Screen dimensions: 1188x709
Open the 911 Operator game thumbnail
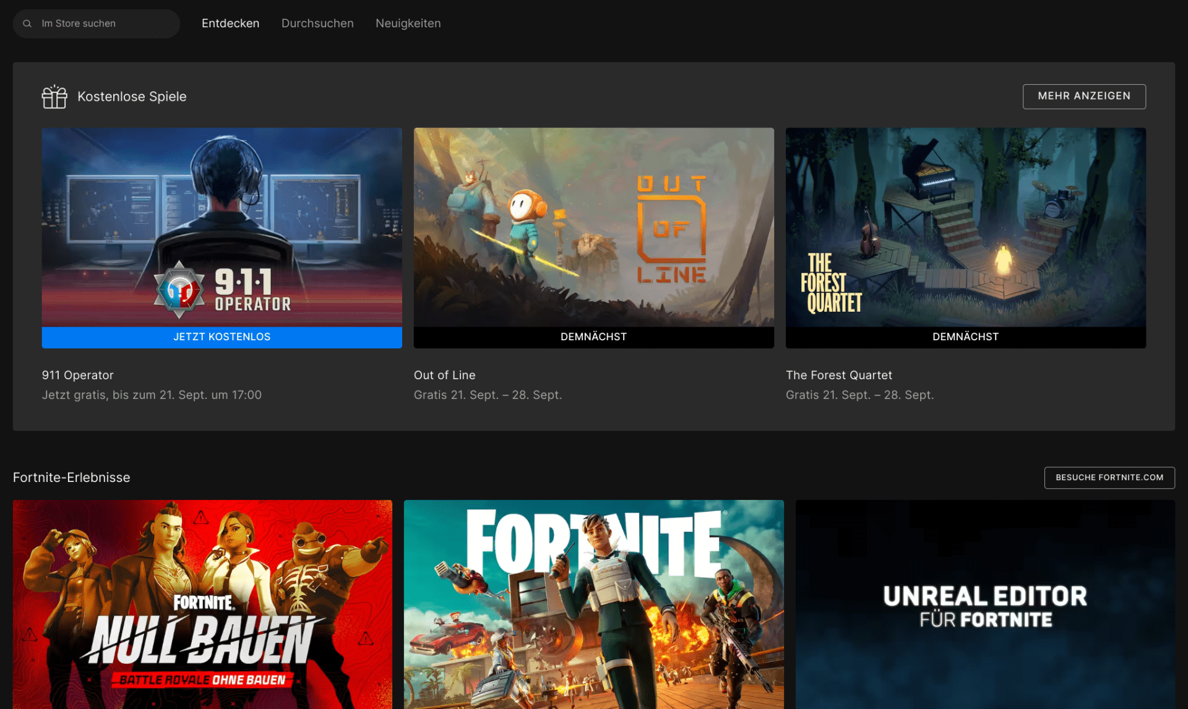[x=222, y=227]
